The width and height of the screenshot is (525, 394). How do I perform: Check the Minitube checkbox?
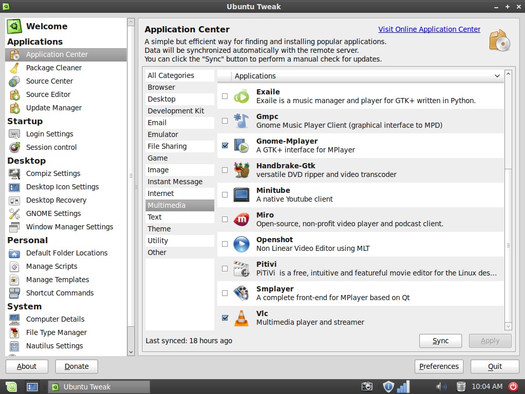pos(225,194)
